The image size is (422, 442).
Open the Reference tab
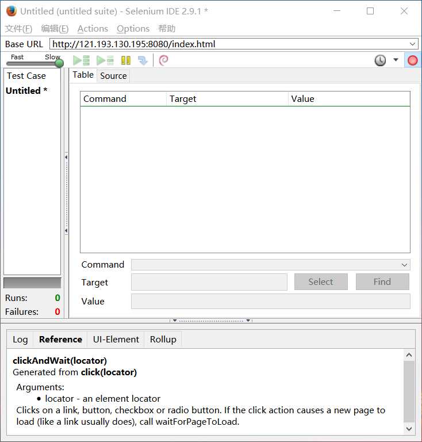(60, 340)
